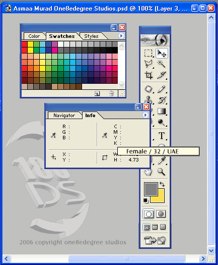Select the Patch tool
The height and width of the screenshot is (265, 218).
pyautogui.click(x=149, y=89)
